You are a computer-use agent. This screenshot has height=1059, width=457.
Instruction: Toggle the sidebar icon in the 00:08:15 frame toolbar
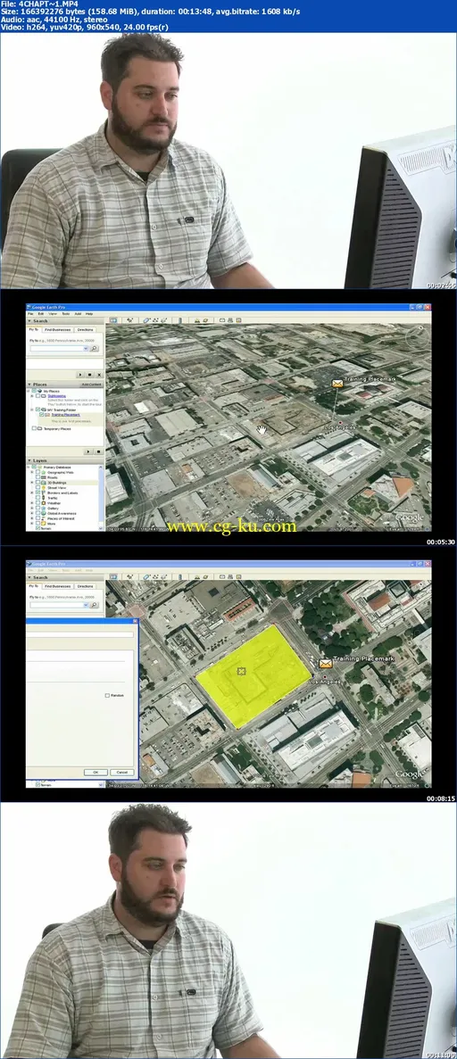(113, 576)
